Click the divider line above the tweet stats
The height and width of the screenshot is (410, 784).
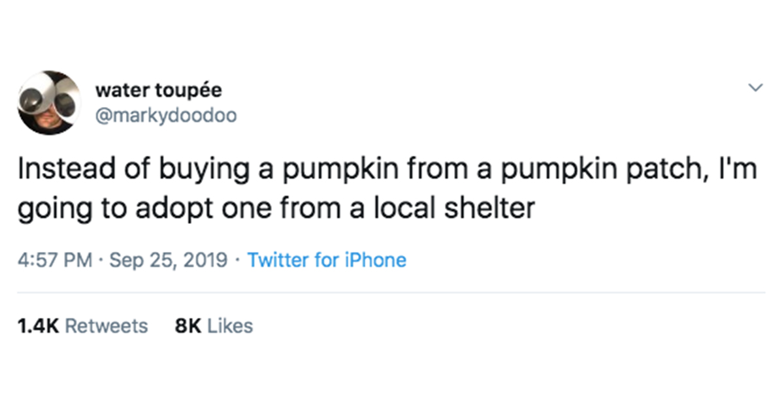pos(391,292)
